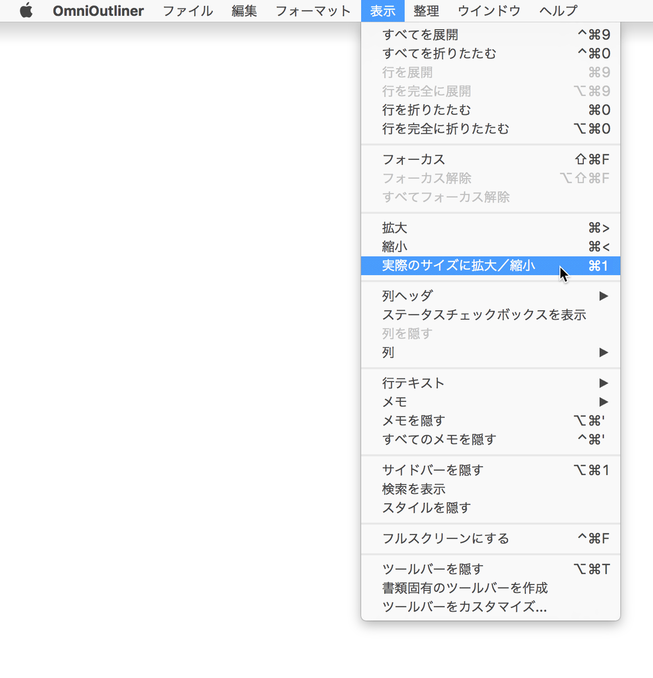
Task: Open ツールバーをカスタマイズ… dialog
Action: click(x=491, y=607)
